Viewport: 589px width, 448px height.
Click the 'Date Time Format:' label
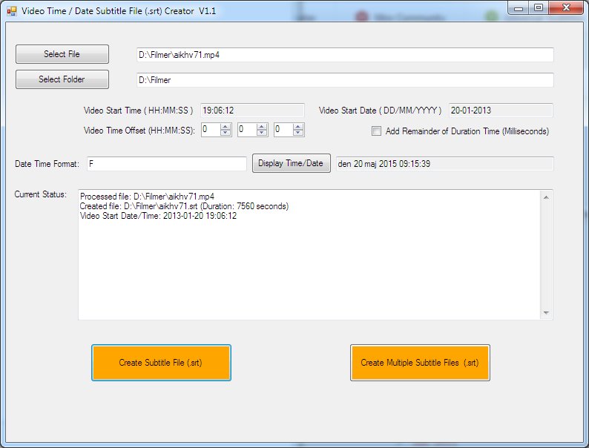point(47,164)
